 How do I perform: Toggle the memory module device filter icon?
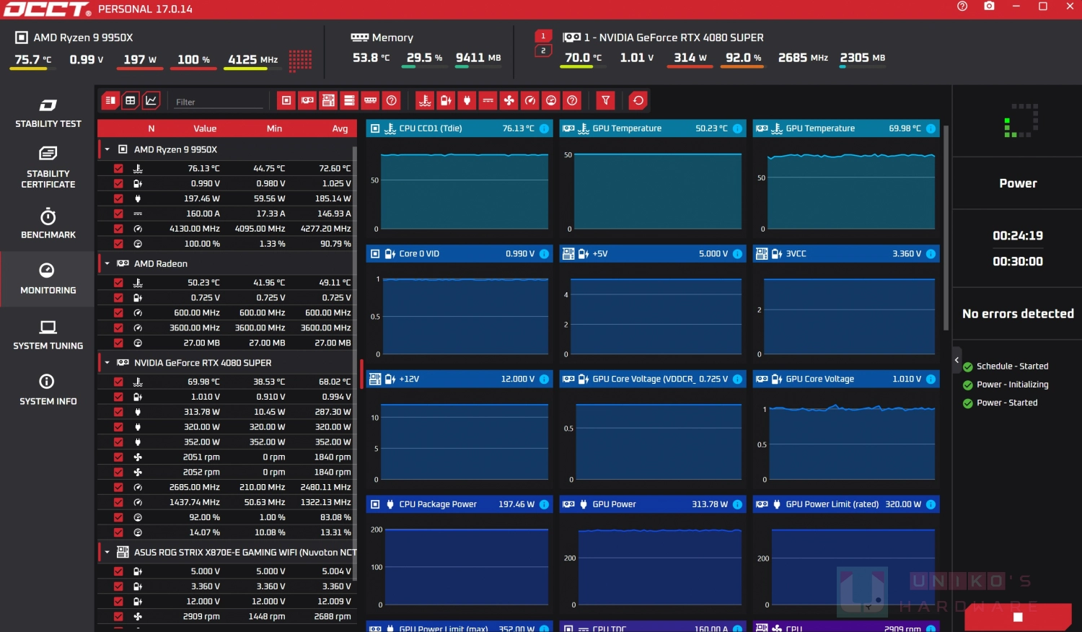(x=370, y=100)
